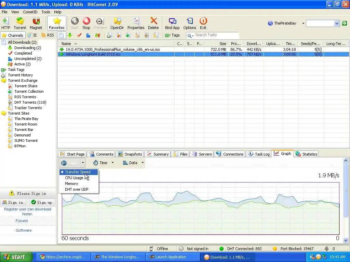Click the blue uncompleted filter icon

(x=88, y=35)
